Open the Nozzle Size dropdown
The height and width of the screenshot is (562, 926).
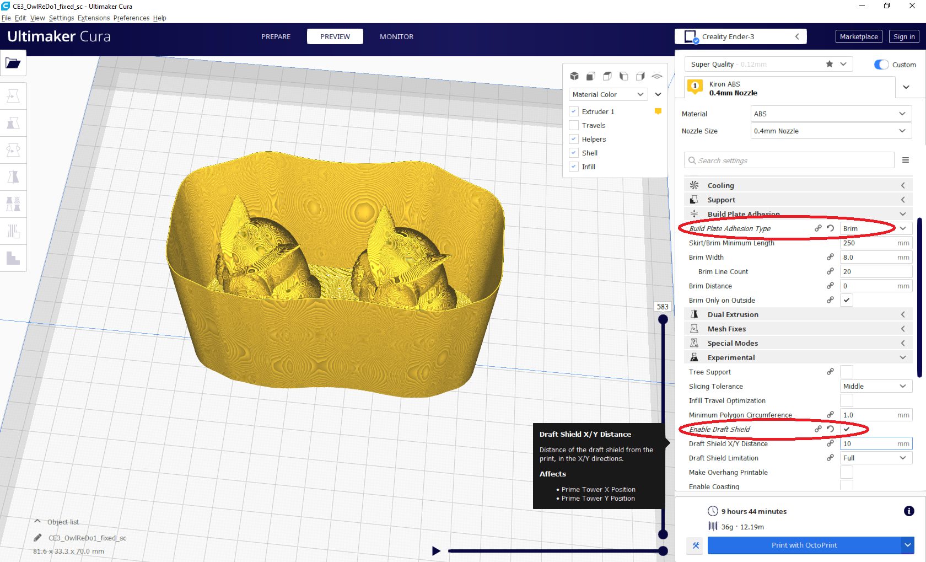pos(831,131)
